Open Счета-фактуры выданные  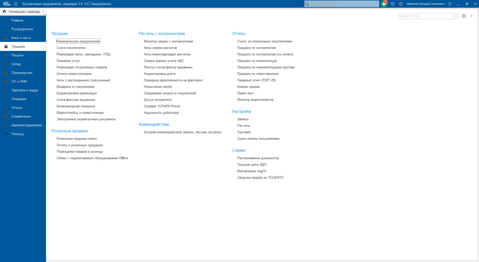(x=75, y=100)
